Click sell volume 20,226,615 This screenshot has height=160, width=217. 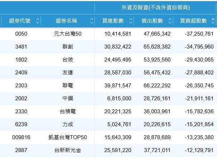click(157, 124)
